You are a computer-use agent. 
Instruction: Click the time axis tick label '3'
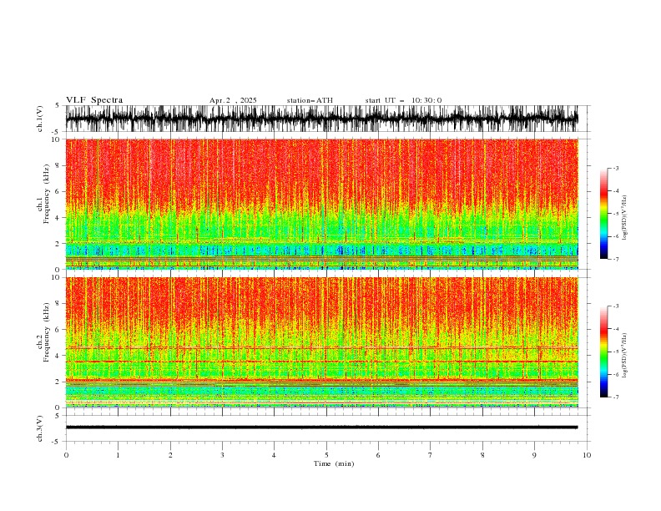pyautogui.click(x=222, y=455)
